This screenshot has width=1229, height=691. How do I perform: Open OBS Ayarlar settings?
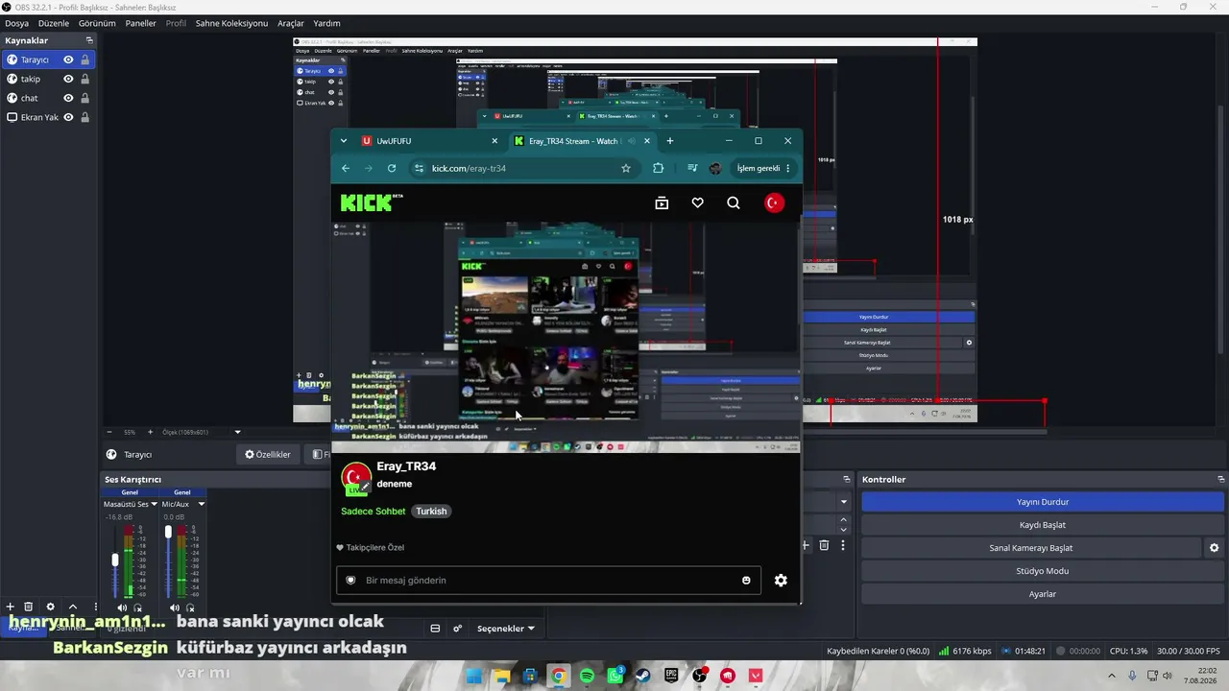(1043, 594)
